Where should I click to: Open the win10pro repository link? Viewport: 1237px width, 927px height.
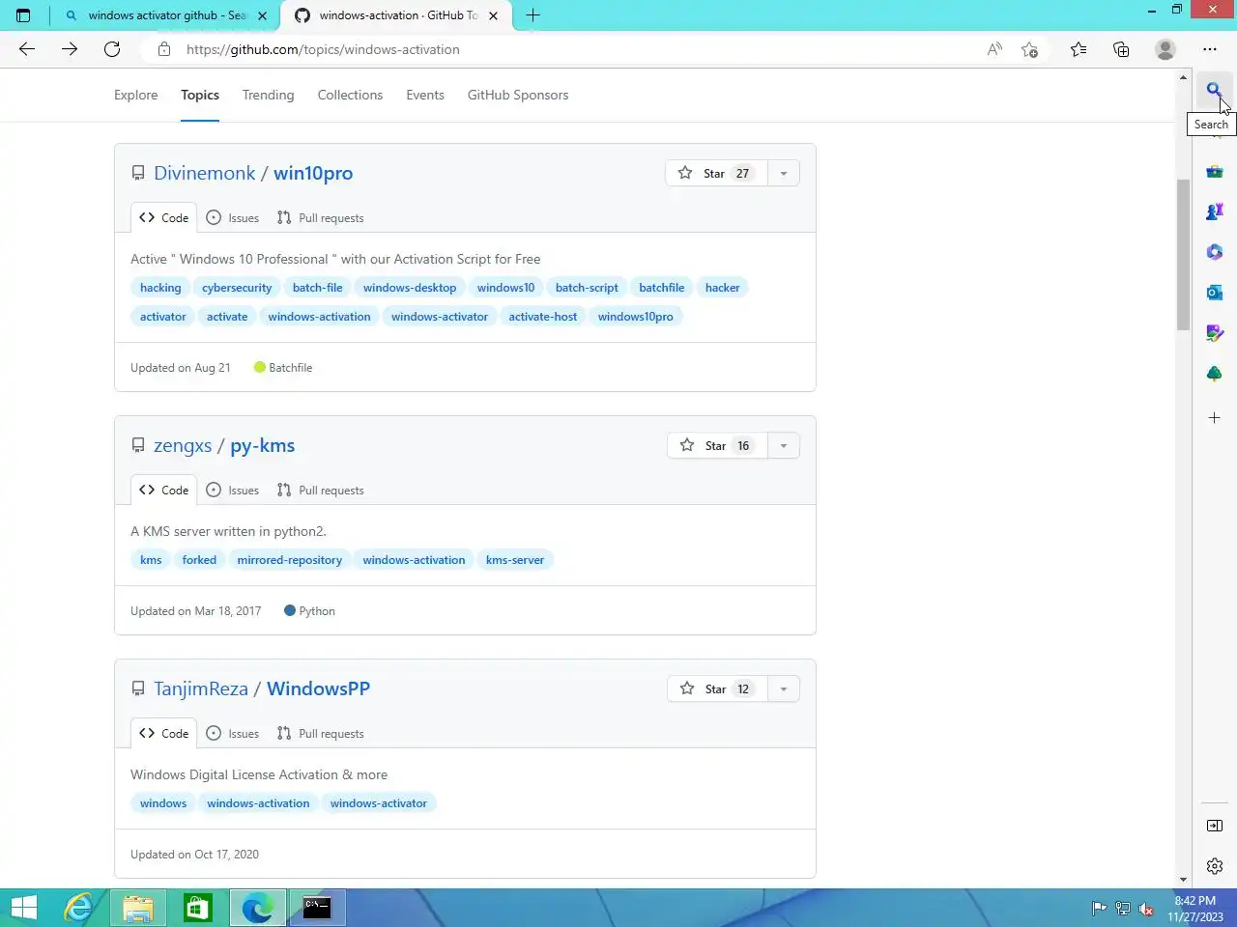pos(313,173)
